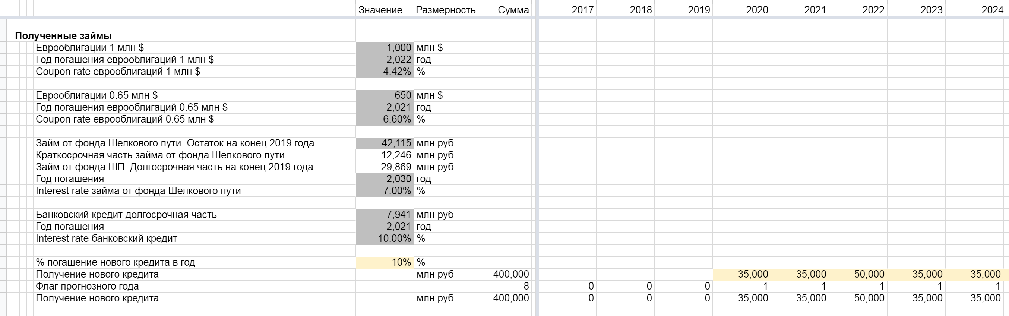Click the value cell 29,869
The image size is (1009, 316).
click(385, 167)
